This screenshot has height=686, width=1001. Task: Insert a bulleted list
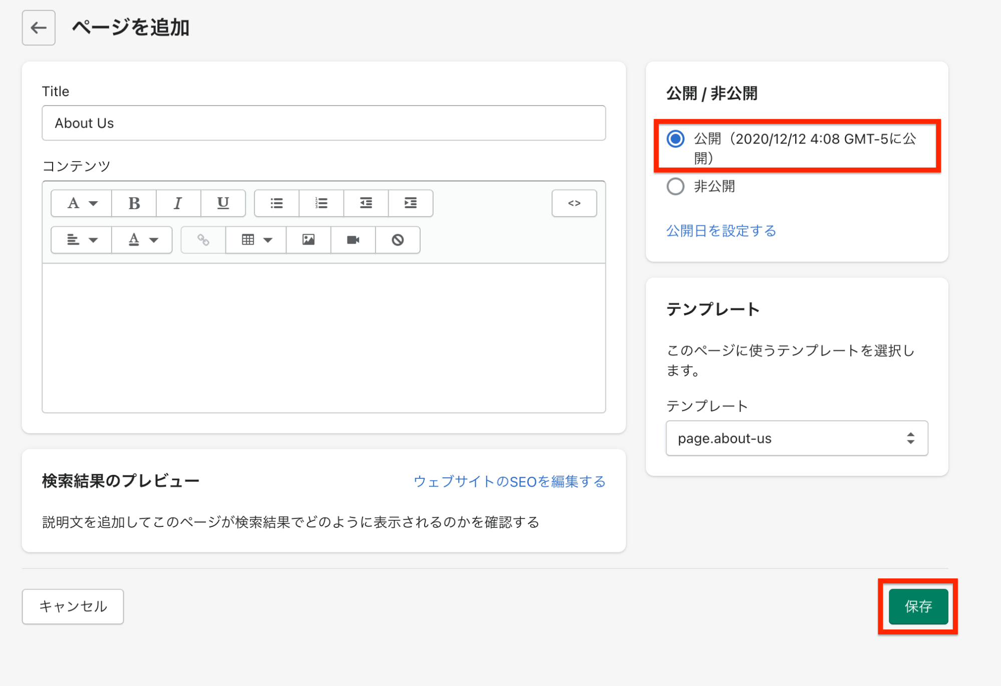(276, 203)
